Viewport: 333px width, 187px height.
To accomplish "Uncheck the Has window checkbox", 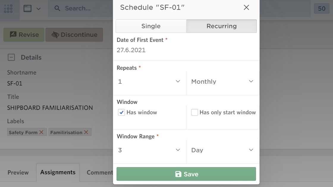I will tap(121, 112).
